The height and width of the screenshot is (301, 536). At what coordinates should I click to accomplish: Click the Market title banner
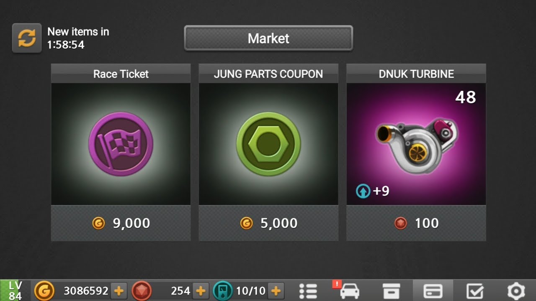268,38
